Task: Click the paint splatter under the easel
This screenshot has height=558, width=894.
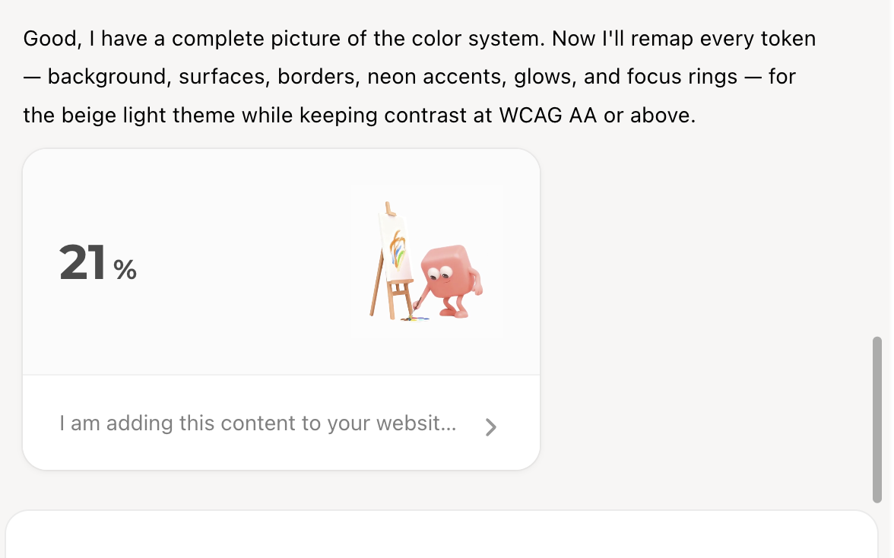Action: (414, 318)
